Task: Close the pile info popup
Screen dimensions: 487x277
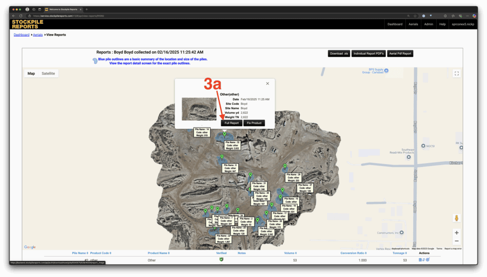Action: pyautogui.click(x=267, y=83)
